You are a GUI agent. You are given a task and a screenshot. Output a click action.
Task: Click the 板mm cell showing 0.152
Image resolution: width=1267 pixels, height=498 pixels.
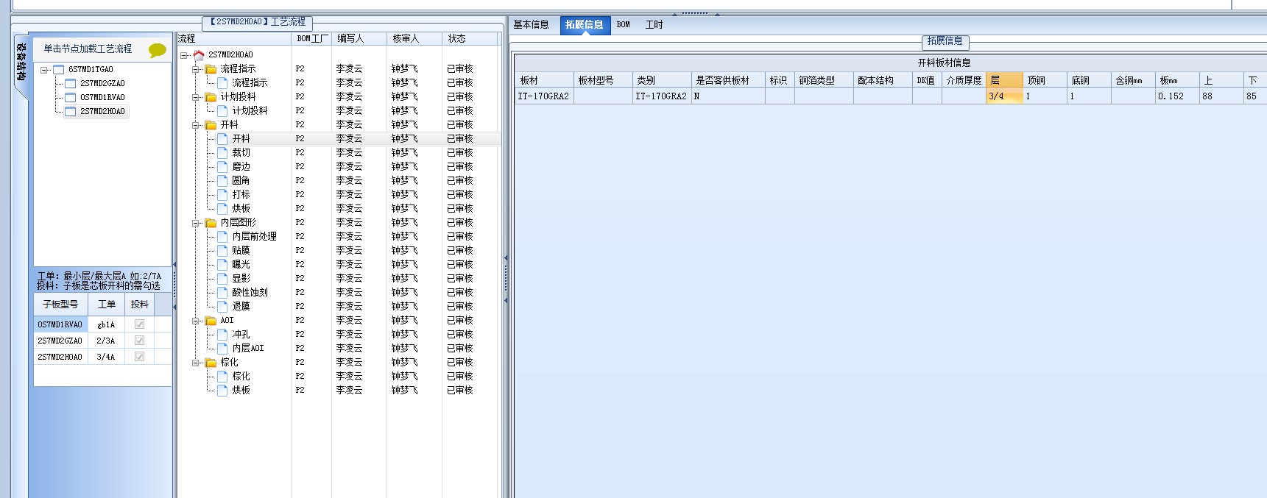coord(1177,96)
